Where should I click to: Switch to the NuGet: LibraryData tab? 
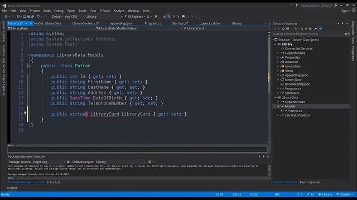click(x=47, y=23)
